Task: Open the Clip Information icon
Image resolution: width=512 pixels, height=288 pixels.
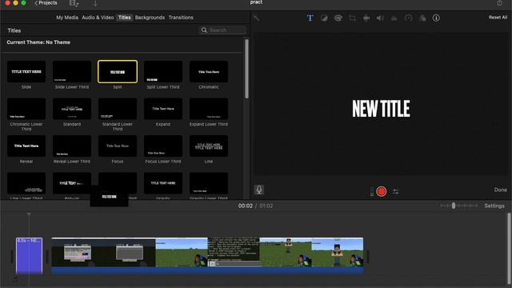Action: click(x=436, y=18)
